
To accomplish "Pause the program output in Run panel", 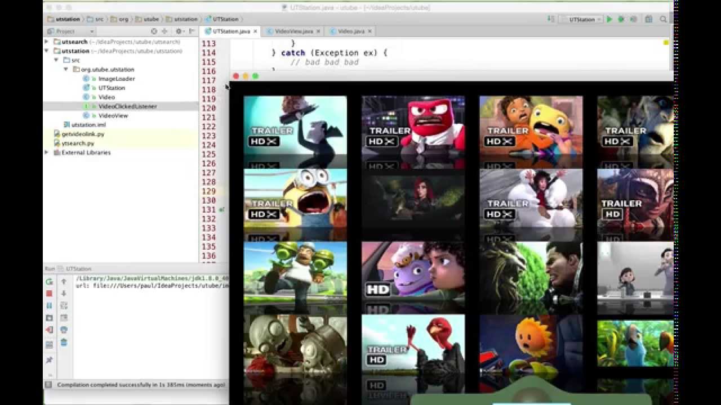I will tap(49, 305).
